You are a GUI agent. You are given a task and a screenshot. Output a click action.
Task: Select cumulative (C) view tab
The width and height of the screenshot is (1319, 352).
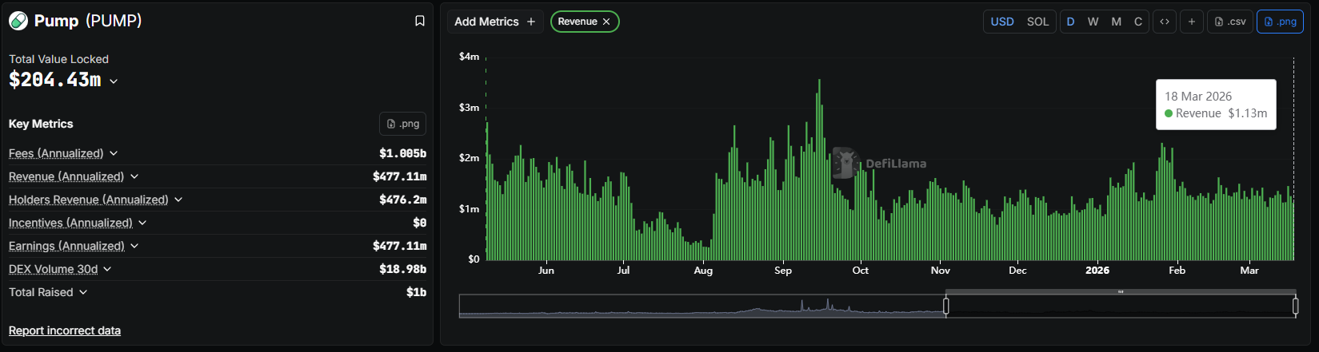pos(1138,22)
